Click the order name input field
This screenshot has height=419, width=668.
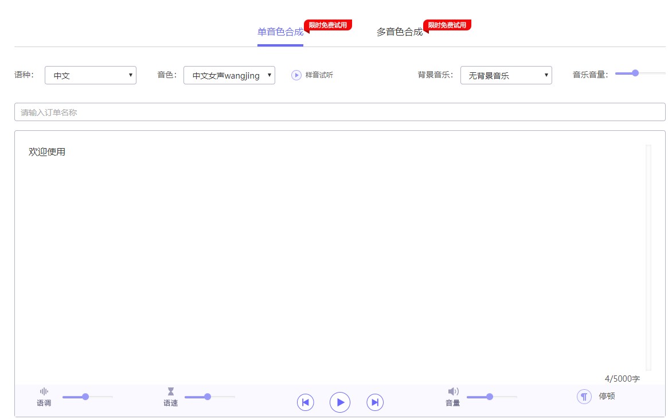(x=339, y=112)
